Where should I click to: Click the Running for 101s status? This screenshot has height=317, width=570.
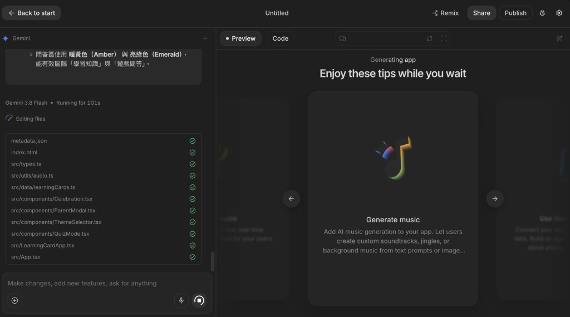78,103
